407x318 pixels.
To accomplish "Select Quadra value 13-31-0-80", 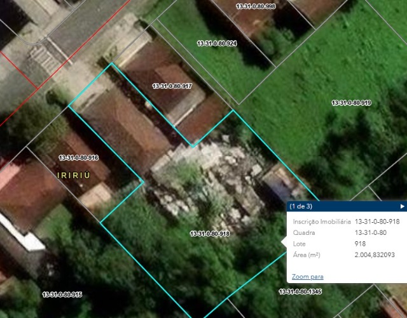I will click(371, 233).
